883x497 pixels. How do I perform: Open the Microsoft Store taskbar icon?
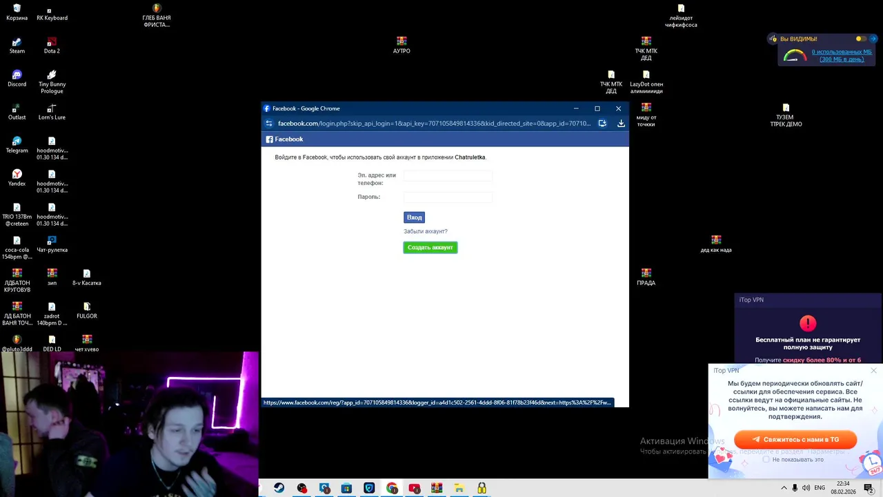(x=346, y=488)
